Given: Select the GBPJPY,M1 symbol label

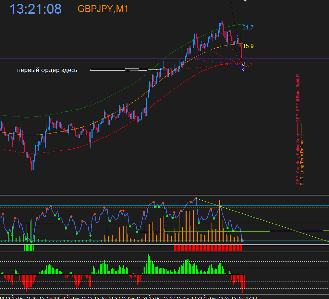Looking at the screenshot, I should [x=103, y=9].
